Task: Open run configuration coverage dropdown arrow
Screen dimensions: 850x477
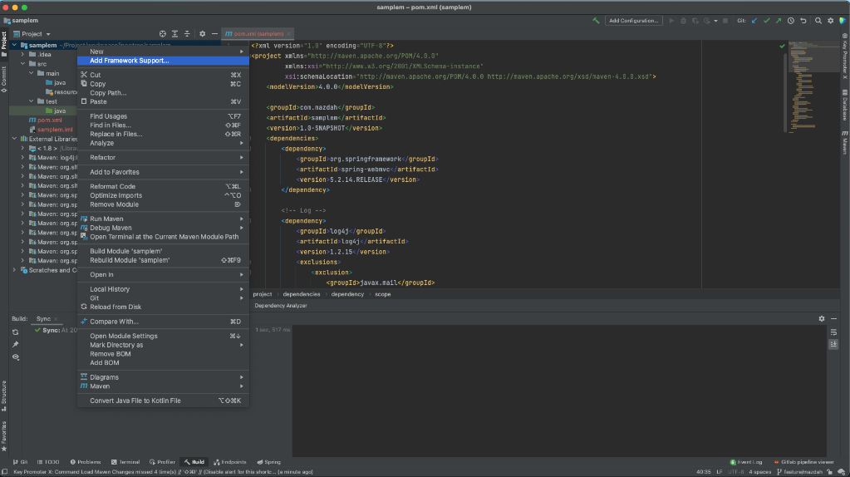Action: coord(715,21)
